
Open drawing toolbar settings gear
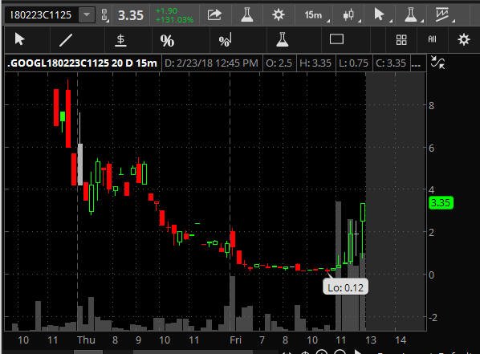pos(464,40)
